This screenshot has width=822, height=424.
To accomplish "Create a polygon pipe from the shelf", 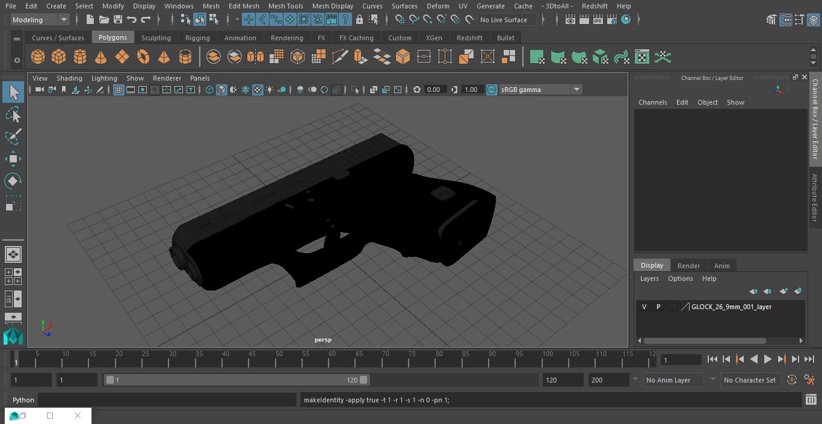I will [185, 57].
